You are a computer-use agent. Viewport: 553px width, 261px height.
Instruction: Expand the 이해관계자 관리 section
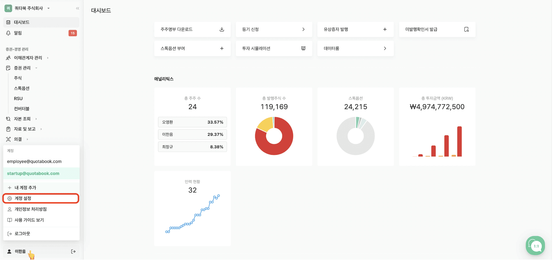pyautogui.click(x=48, y=57)
